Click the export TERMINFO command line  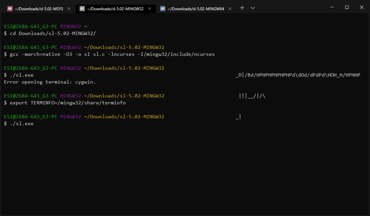tap(65, 103)
